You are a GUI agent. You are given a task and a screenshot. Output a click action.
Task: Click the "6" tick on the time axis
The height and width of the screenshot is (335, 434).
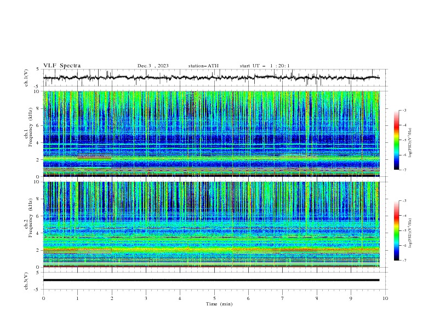[x=248, y=298]
